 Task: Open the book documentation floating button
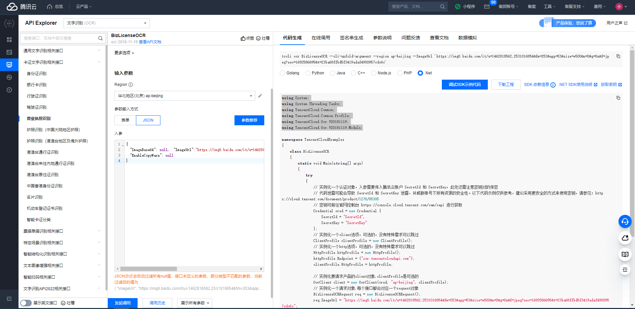point(625,254)
